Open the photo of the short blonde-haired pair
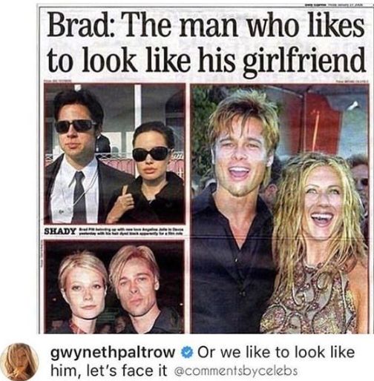Image resolution: width=374 pixels, height=381 pixels. [114, 287]
